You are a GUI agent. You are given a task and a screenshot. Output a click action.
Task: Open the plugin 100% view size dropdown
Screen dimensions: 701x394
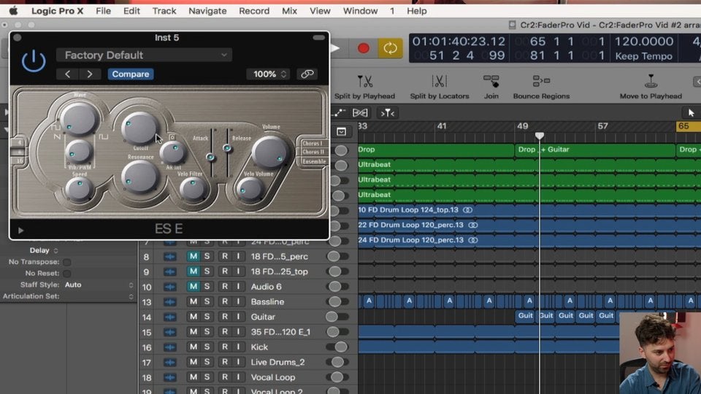[267, 74]
